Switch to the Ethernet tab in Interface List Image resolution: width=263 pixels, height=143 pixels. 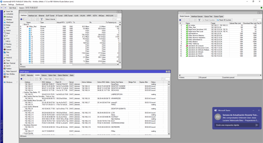pos(41,16)
